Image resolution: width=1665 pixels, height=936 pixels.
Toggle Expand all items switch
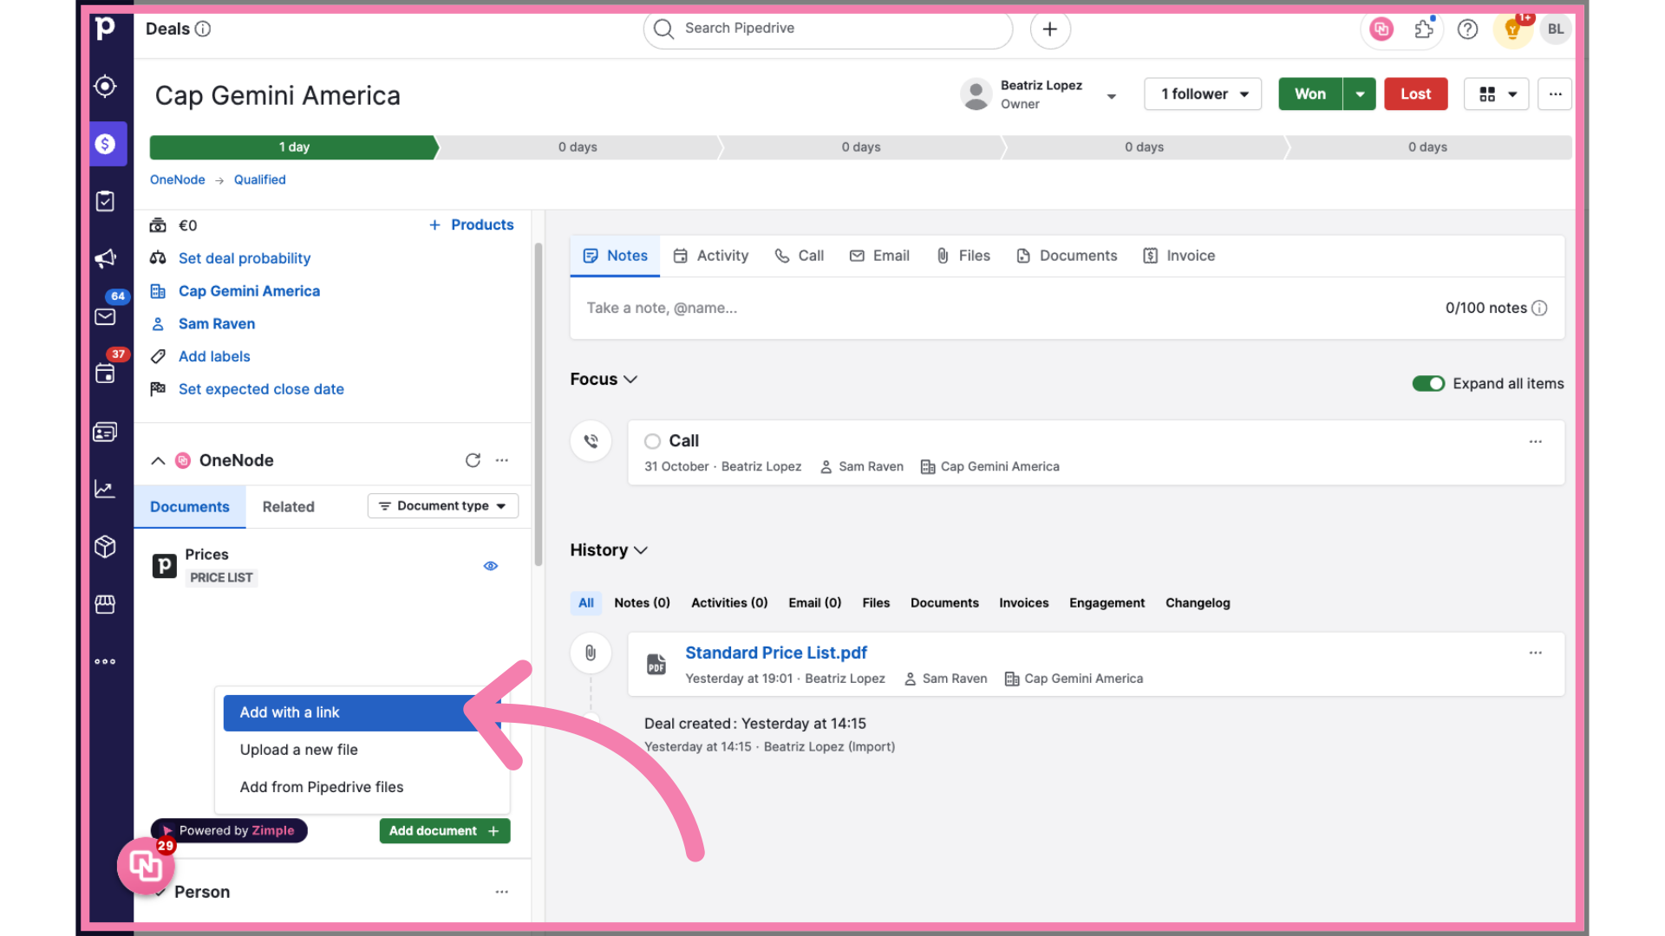(x=1427, y=383)
